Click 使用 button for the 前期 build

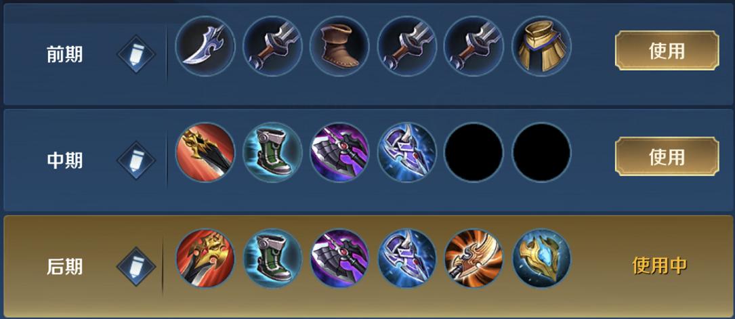[667, 51]
